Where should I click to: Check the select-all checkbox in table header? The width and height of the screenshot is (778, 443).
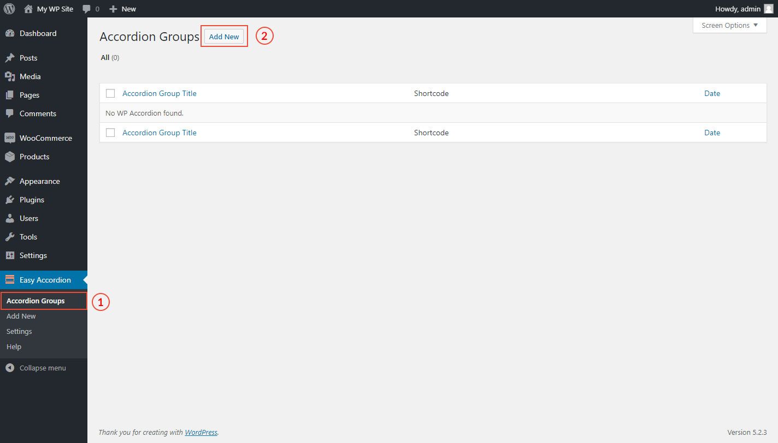tap(110, 93)
